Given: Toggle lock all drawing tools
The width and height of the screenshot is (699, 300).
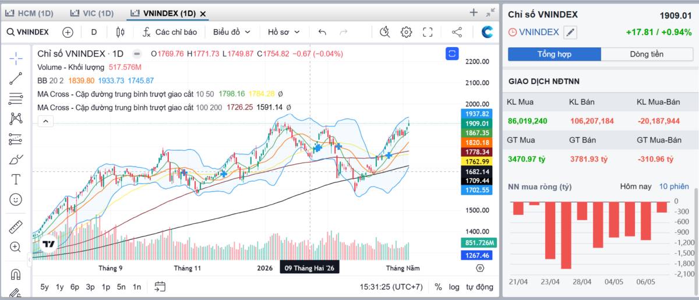Looking at the screenshot, I should [16, 293].
